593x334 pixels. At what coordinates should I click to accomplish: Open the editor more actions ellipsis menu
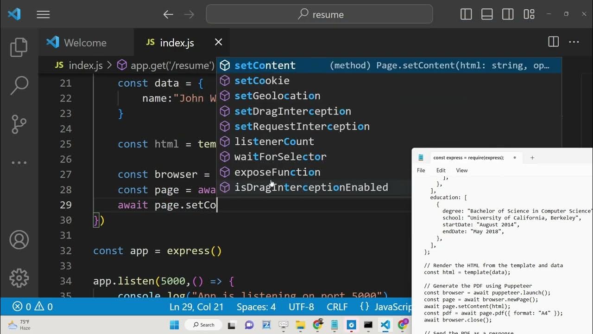click(574, 42)
